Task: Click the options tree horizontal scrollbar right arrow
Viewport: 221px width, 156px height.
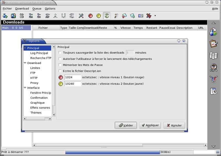Action: (x=50, y=119)
